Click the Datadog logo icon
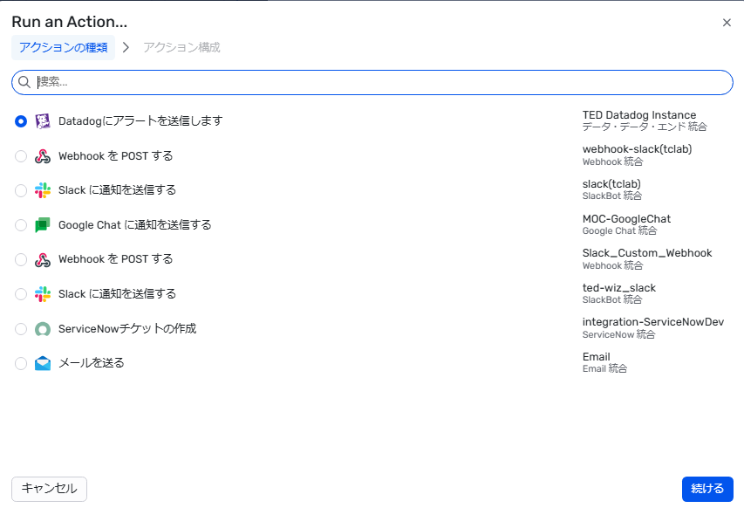The height and width of the screenshot is (508, 744). click(43, 121)
